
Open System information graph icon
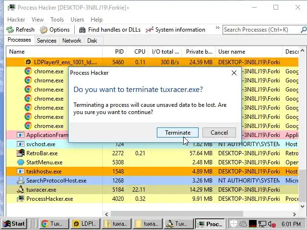[x=150, y=30]
